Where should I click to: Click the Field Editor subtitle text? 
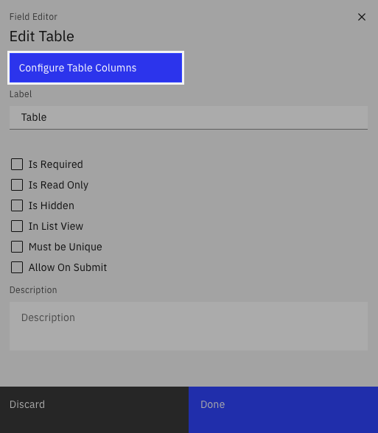point(33,17)
